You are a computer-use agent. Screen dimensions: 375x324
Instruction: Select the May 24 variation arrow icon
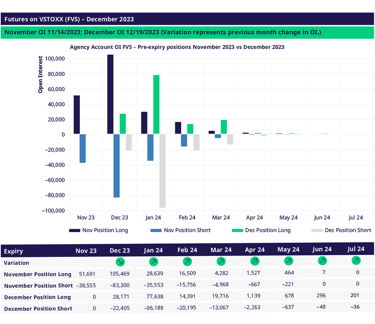point(289,261)
